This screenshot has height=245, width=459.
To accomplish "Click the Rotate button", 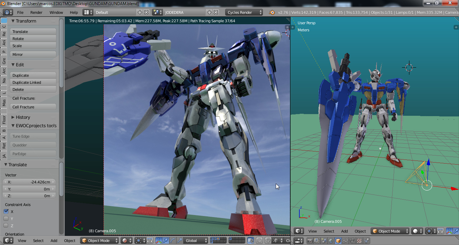I will 33,39.
